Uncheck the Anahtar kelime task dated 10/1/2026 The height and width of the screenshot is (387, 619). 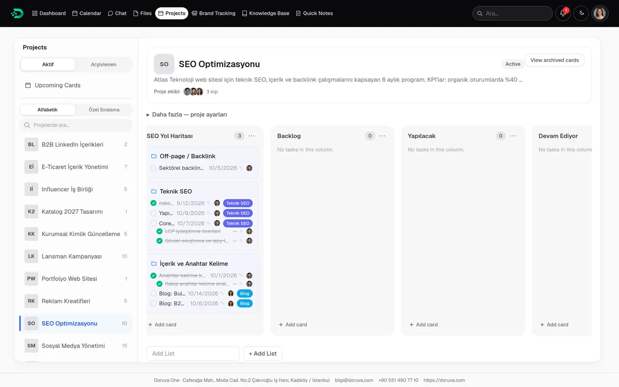tap(153, 276)
